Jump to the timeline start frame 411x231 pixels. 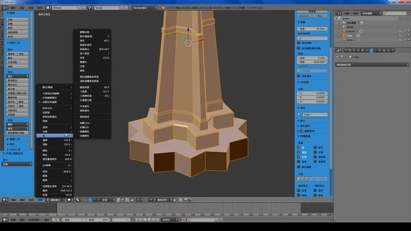(137, 219)
